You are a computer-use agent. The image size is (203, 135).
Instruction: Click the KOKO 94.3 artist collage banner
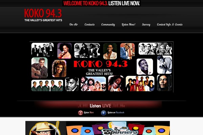pos(101,67)
